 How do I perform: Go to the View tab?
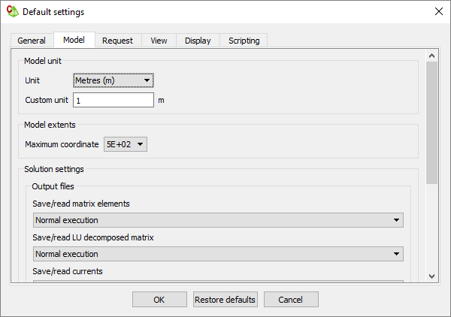(x=159, y=41)
